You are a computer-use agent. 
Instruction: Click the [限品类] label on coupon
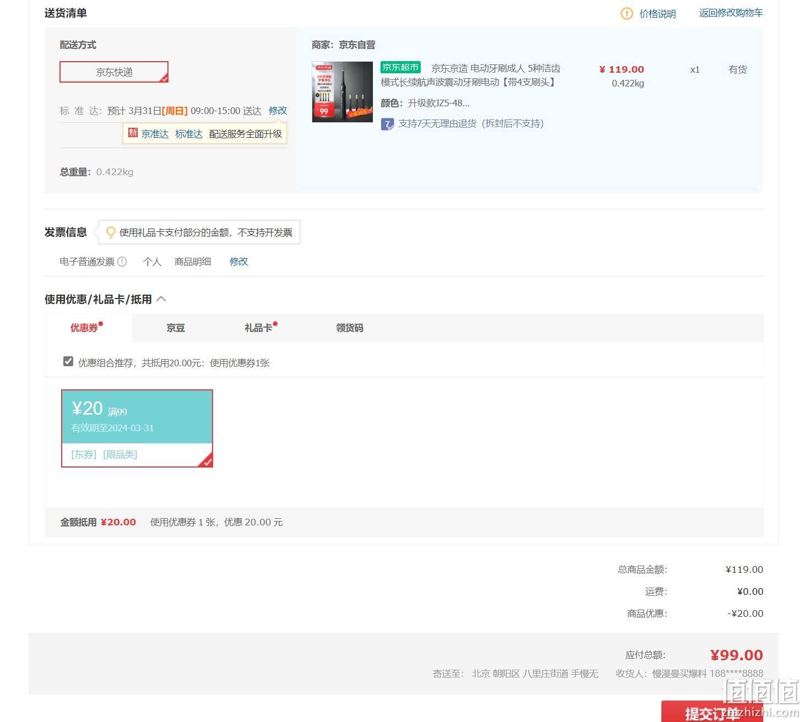[x=120, y=454]
